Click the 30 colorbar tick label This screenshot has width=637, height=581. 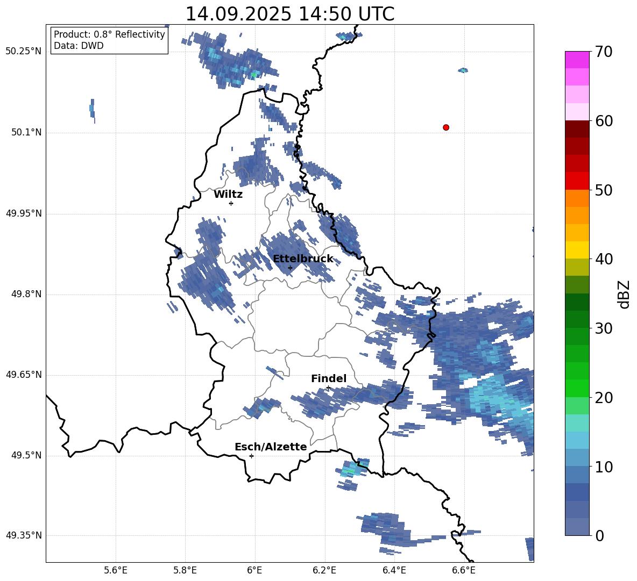click(604, 328)
